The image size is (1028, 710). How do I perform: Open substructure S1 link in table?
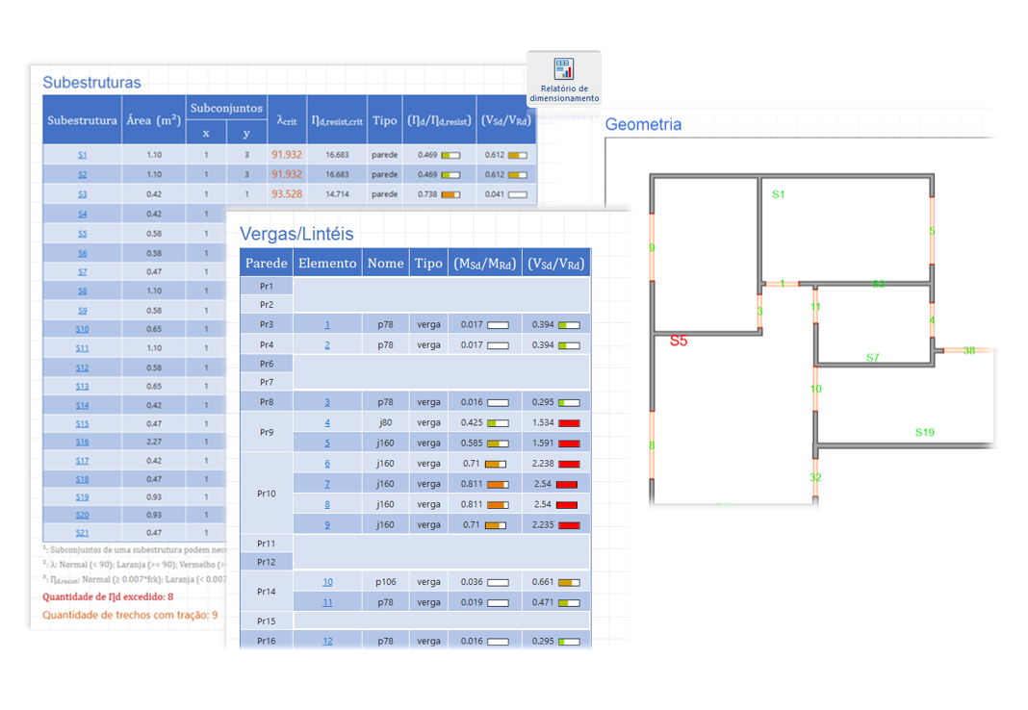click(82, 155)
